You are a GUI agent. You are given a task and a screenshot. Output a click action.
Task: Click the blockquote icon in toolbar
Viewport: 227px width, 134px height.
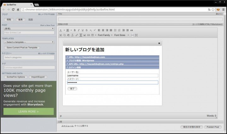pyautogui.click(x=132, y=30)
